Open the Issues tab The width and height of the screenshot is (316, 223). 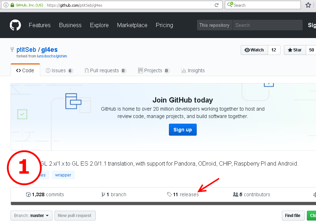tap(59, 70)
